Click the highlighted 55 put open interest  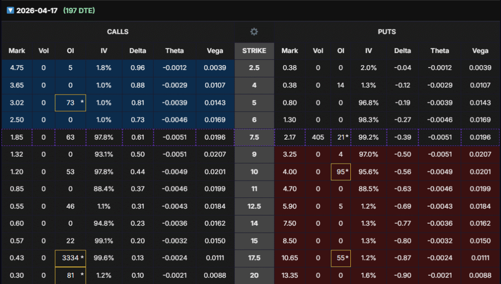pyautogui.click(x=341, y=258)
